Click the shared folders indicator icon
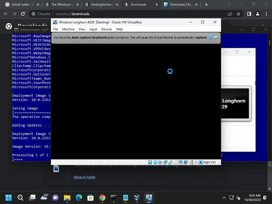Screen dimensions: 272x204 175,162
